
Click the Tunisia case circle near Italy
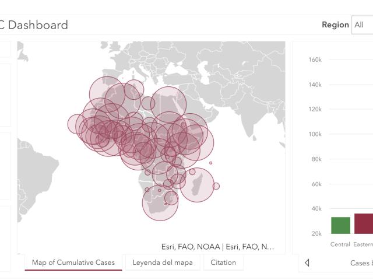pyautogui.click(x=134, y=89)
